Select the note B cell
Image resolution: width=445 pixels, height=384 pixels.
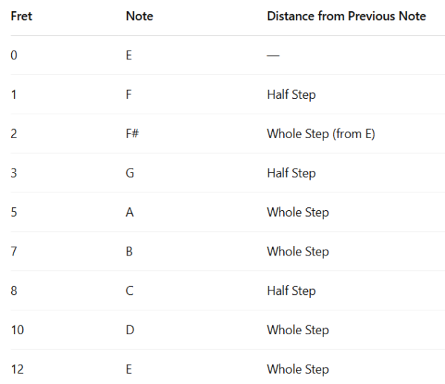click(129, 252)
